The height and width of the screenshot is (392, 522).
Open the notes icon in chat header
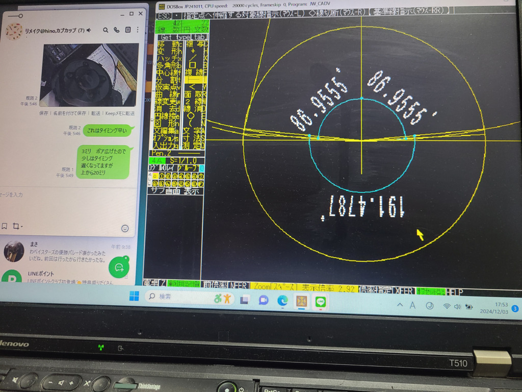[127, 30]
